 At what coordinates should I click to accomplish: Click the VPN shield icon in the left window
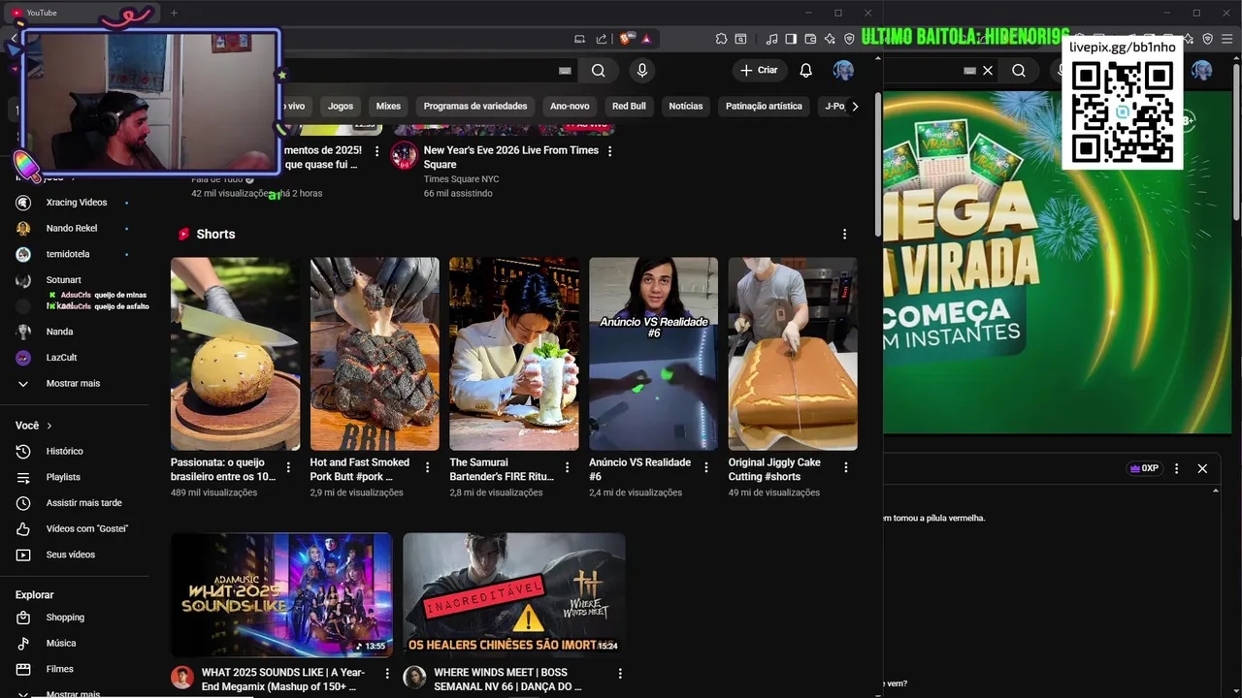tap(849, 39)
